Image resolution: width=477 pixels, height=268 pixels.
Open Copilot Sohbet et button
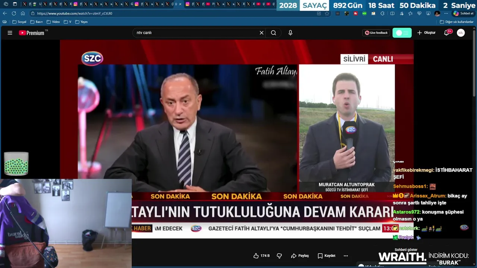[x=464, y=13]
